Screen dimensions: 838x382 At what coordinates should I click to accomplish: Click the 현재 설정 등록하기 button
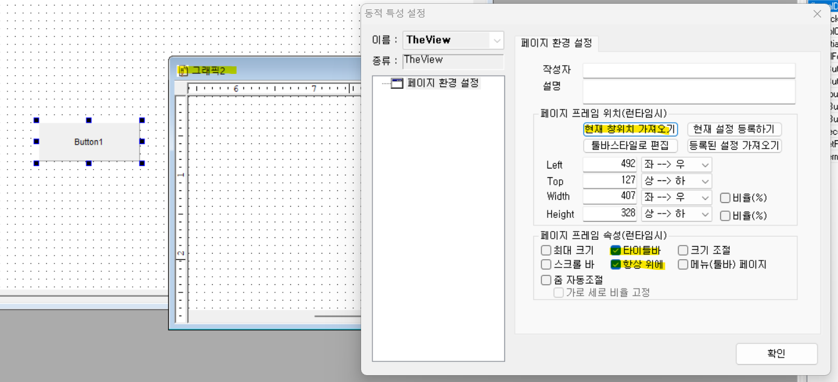[734, 129]
